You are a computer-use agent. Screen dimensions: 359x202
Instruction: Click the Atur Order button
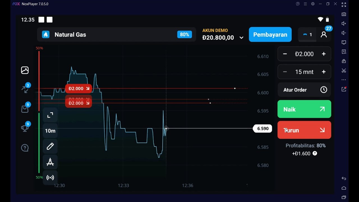(x=304, y=90)
